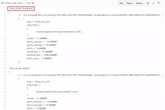The height and width of the screenshot is (110, 165).
Task: Select the "Hero_Sylph.Attack" text
Action: click(20, 68)
